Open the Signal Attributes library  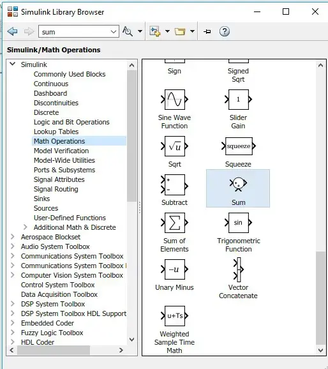[59, 179]
